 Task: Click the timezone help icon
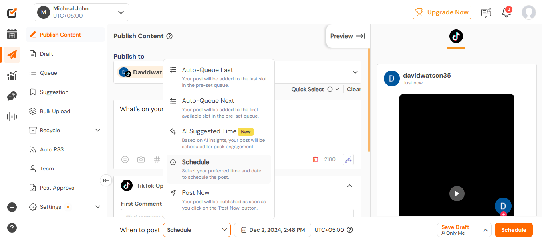[350, 230]
